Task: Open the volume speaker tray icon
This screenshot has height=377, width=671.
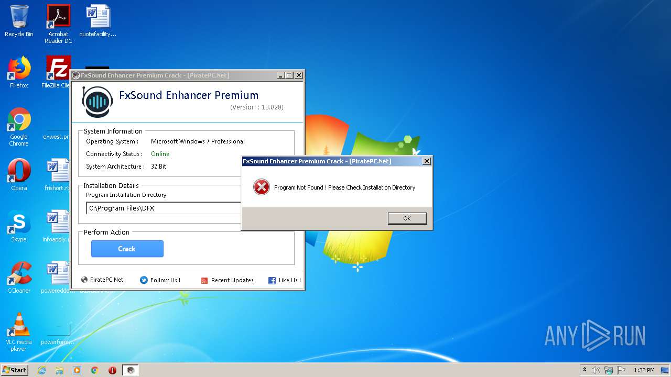Action: click(596, 370)
